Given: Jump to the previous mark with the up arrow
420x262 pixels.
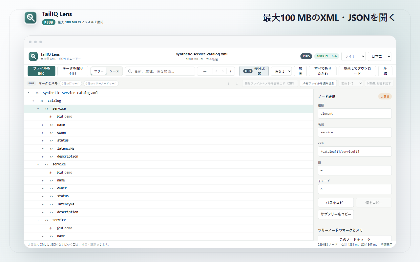Looking at the screenshot, I should pos(228,84).
